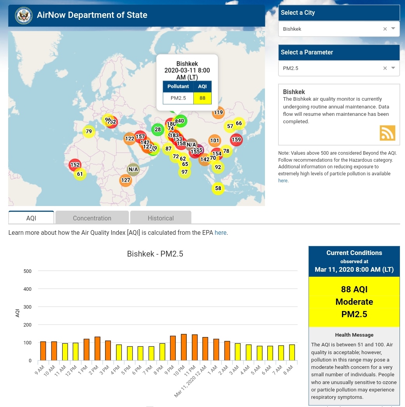Click the red map marker showing 159

point(236,140)
